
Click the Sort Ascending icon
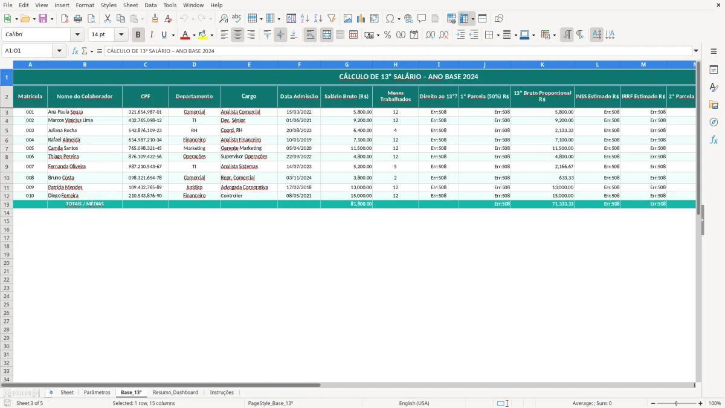(x=305, y=19)
